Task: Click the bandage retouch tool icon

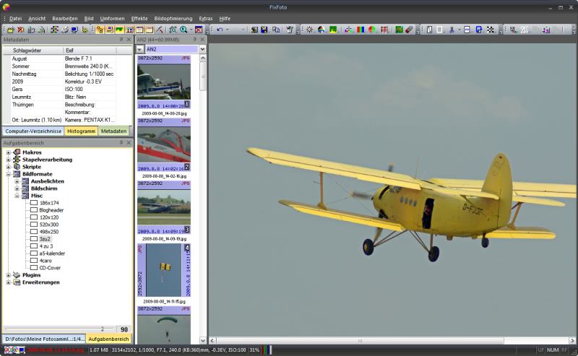Action: (409, 30)
